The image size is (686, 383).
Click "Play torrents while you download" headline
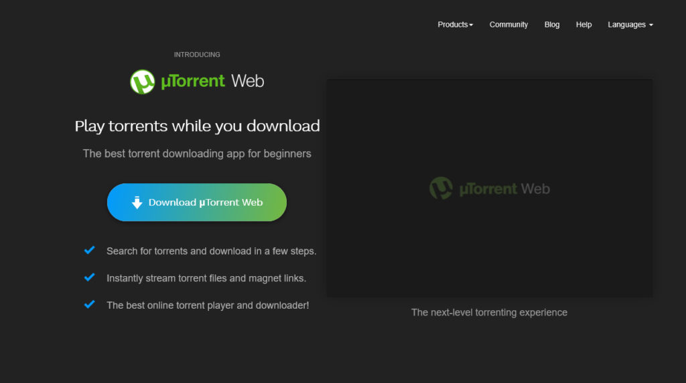(197, 126)
